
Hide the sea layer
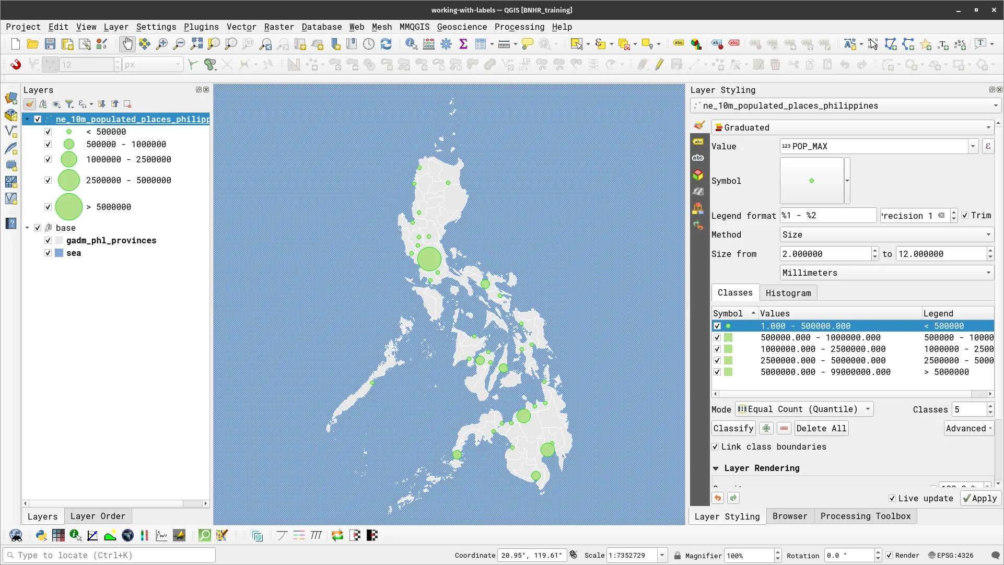(x=48, y=253)
